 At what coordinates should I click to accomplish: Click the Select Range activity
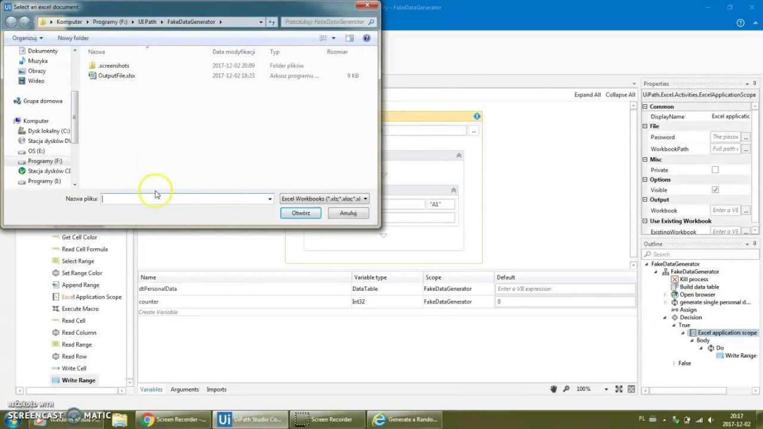(77, 261)
